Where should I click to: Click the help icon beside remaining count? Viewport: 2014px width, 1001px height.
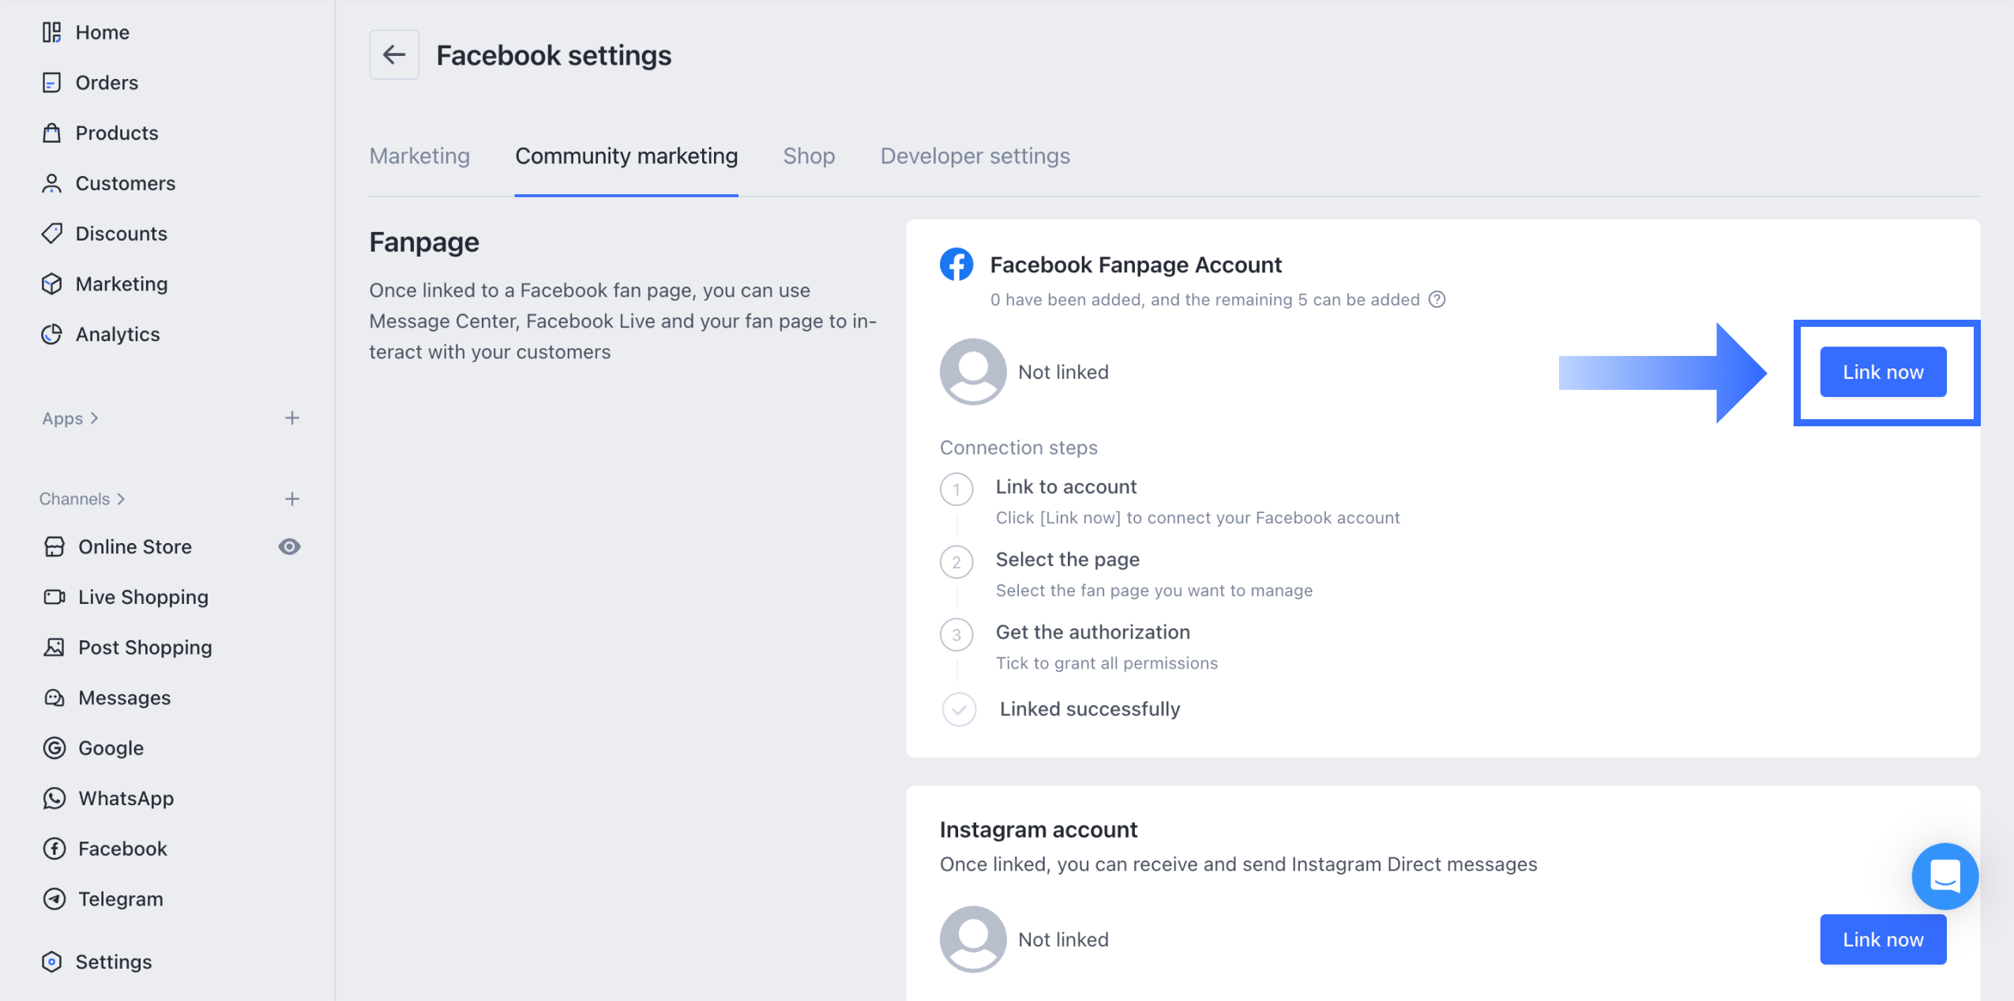pos(1437,299)
